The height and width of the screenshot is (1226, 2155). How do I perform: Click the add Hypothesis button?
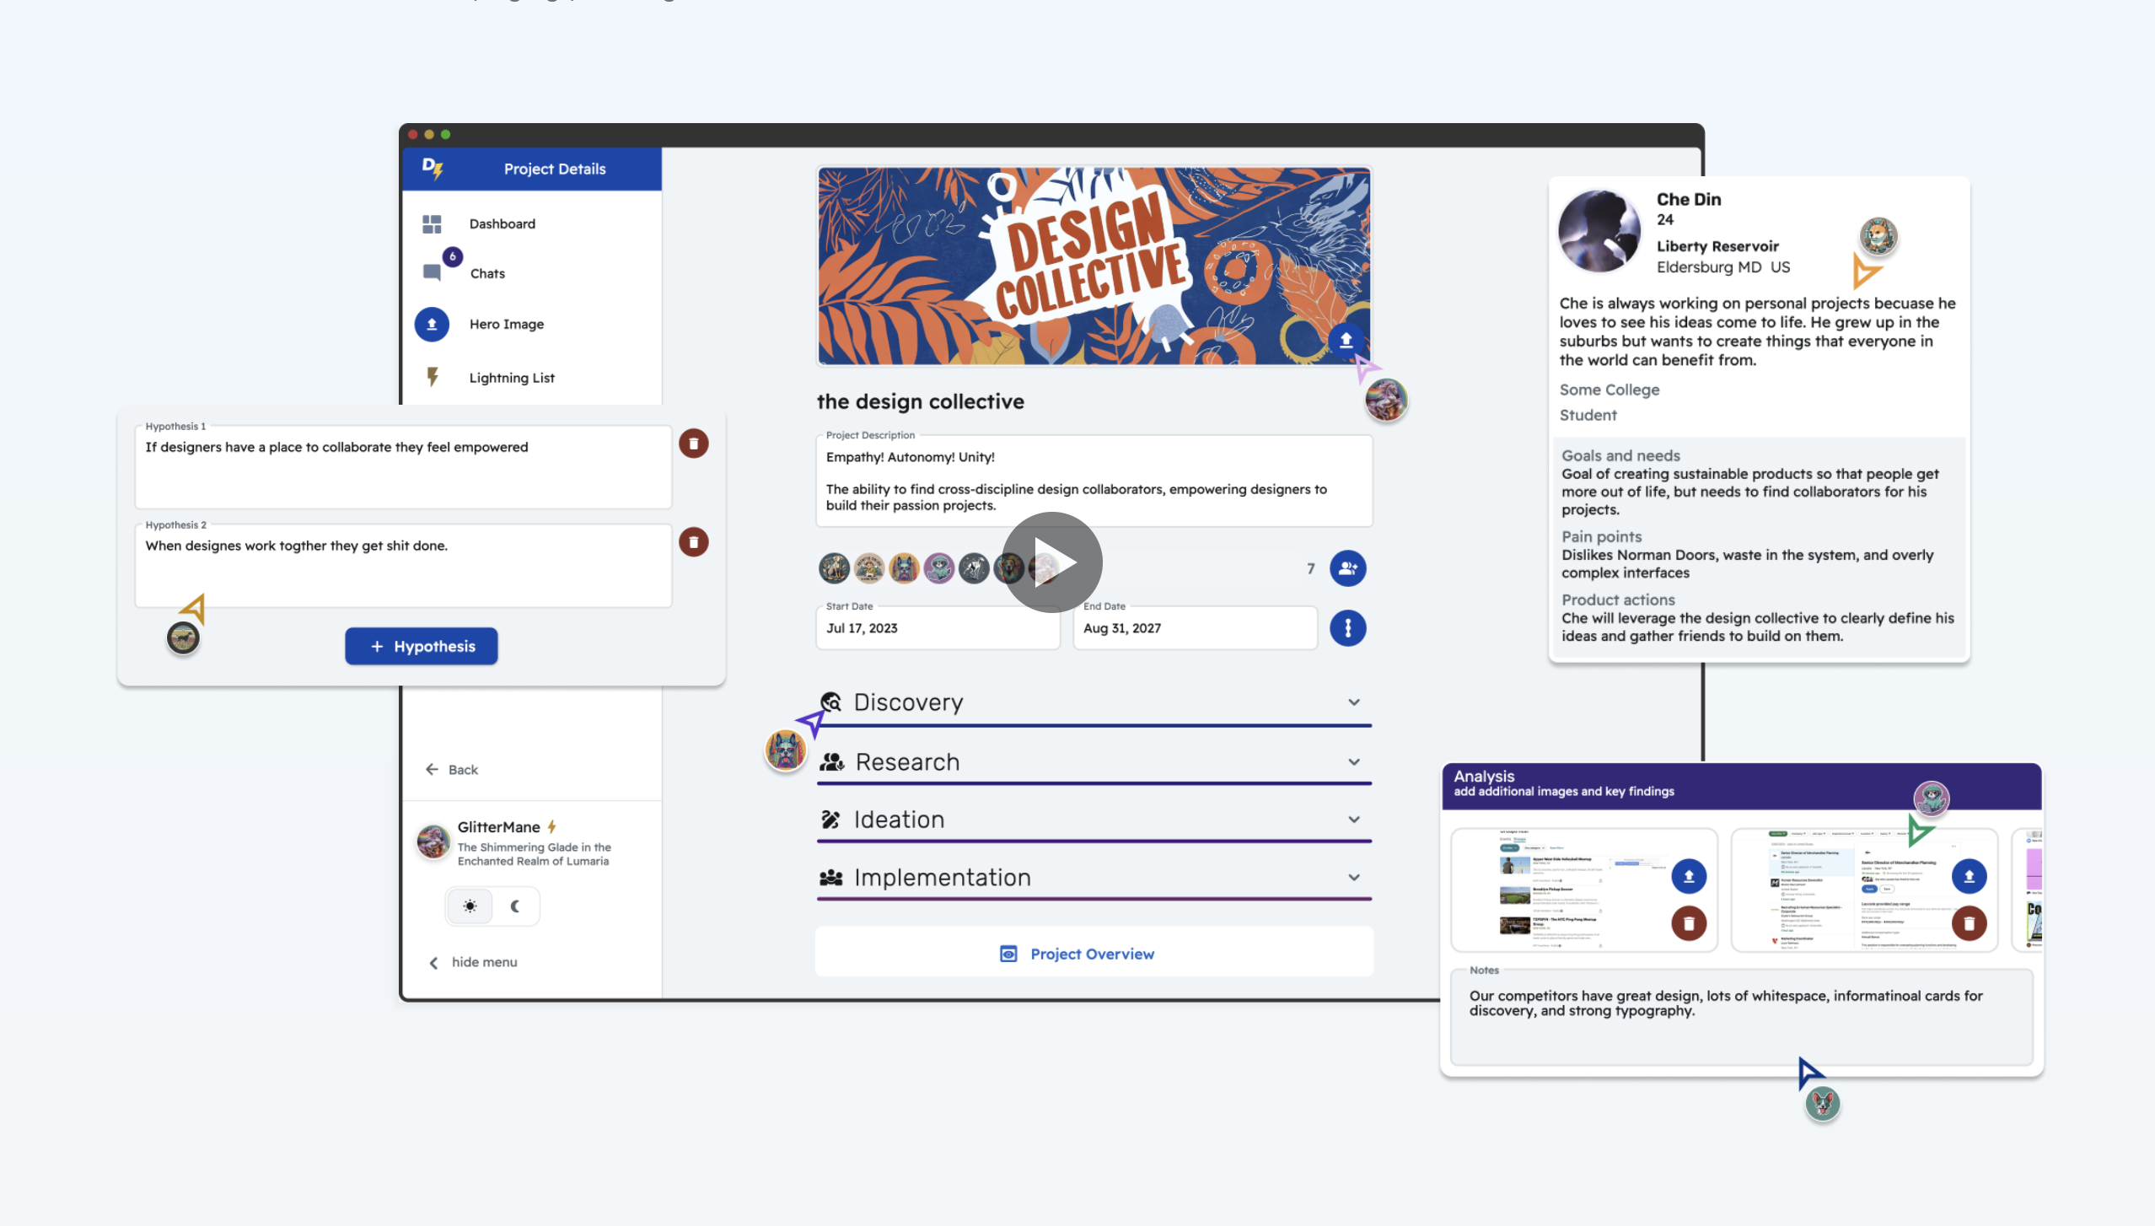421,646
